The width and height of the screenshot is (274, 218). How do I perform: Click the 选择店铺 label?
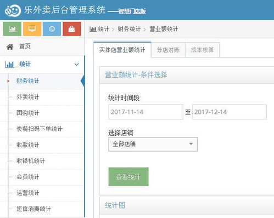[121, 133]
